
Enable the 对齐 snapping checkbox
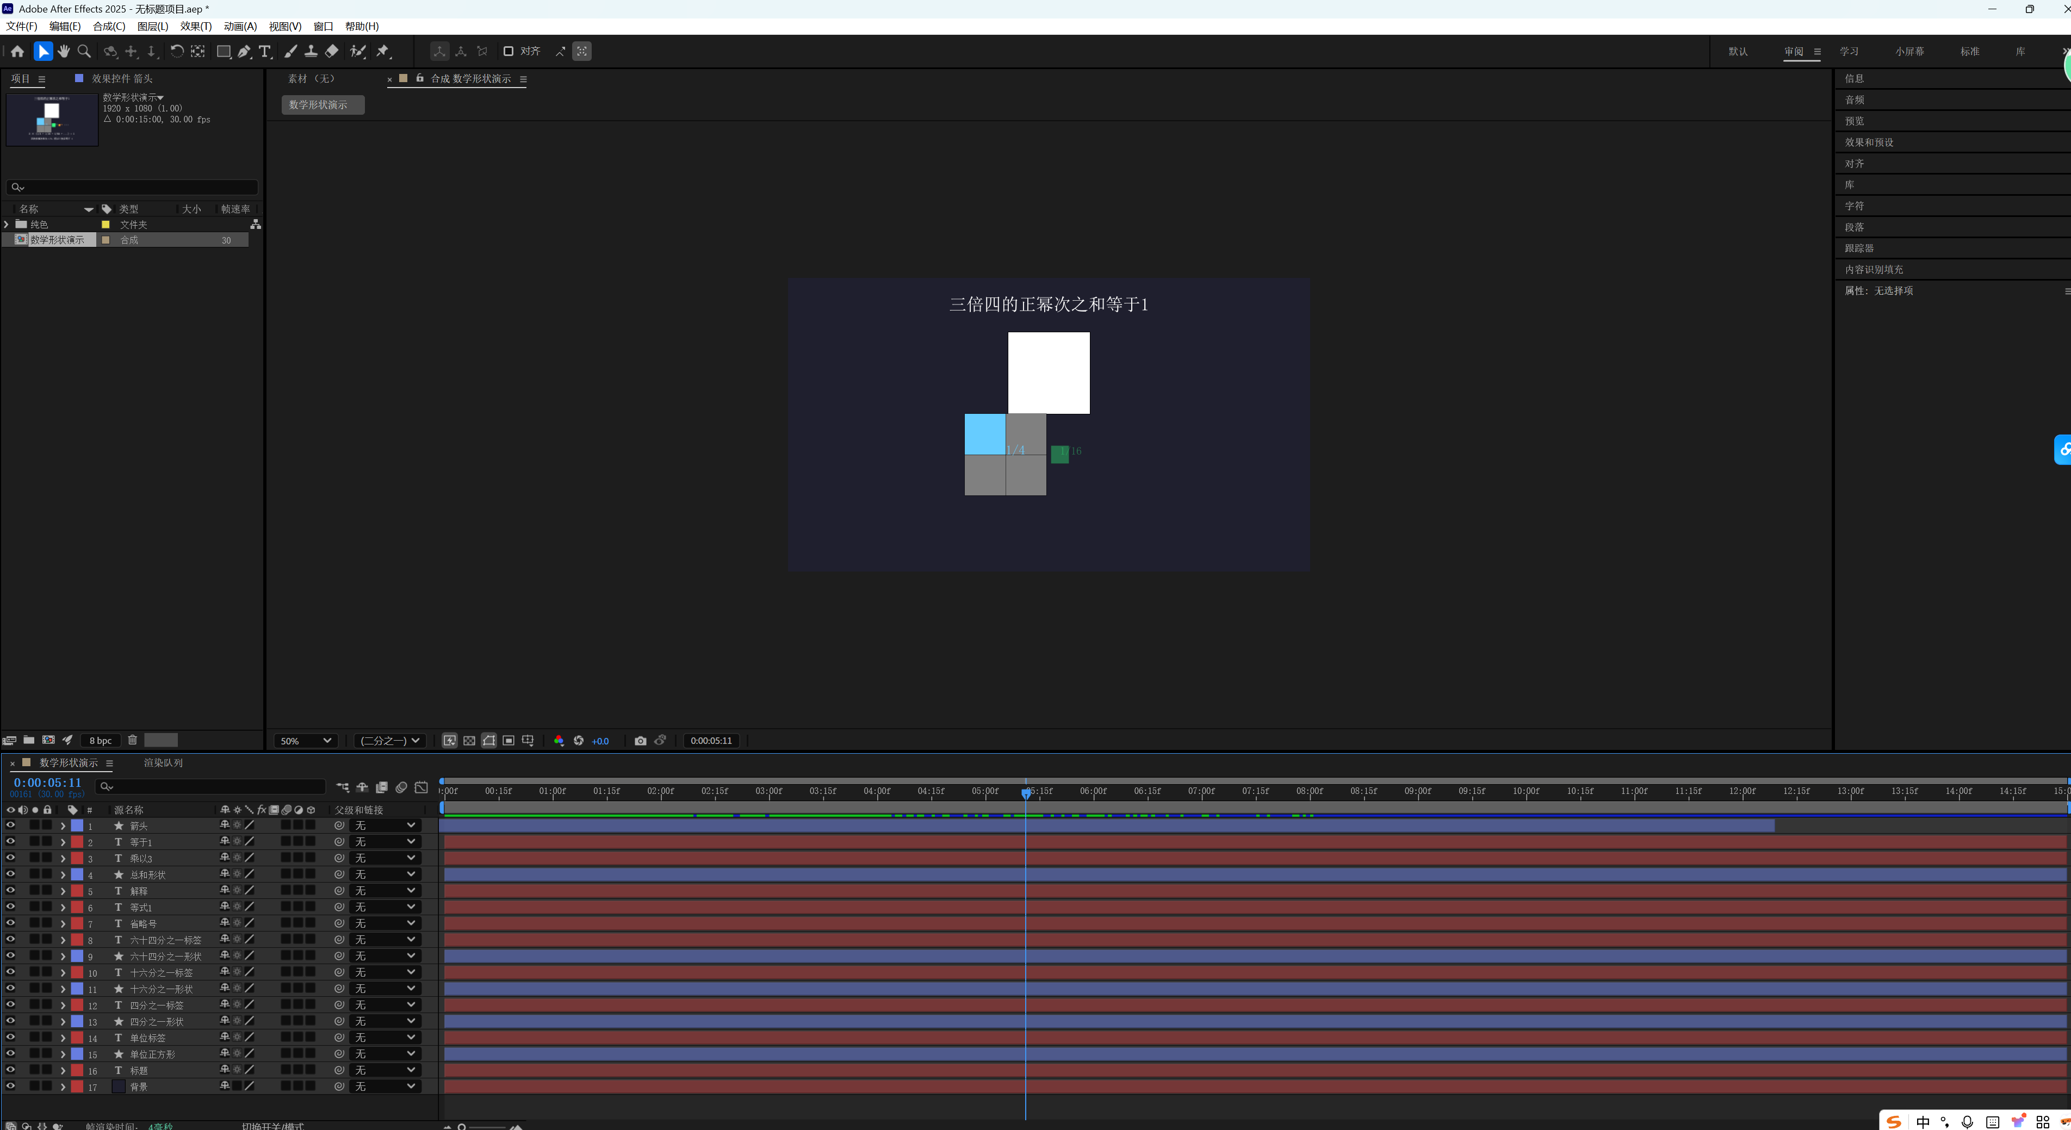tap(508, 52)
